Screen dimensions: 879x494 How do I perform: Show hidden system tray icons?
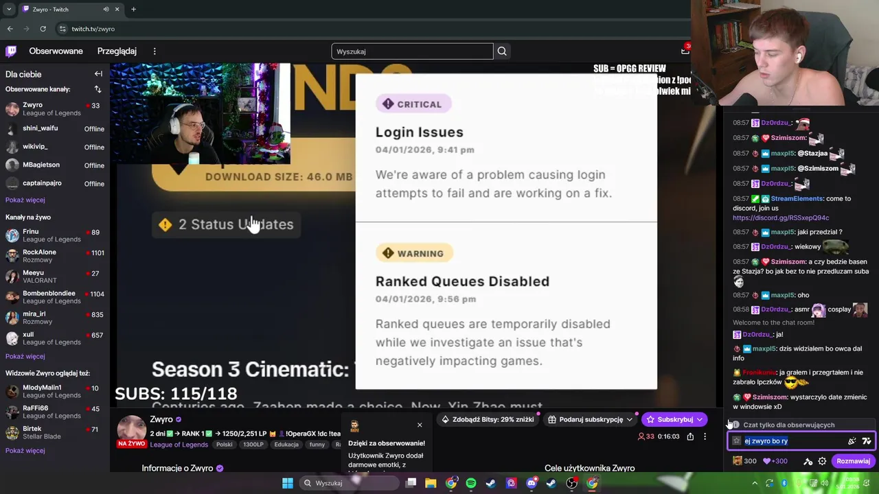coord(755,483)
